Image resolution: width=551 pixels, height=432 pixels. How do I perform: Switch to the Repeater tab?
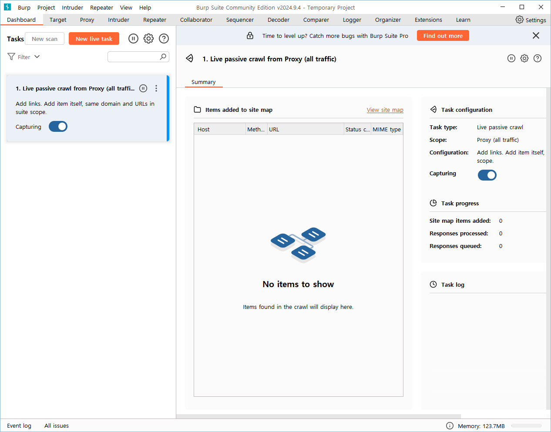(x=155, y=20)
